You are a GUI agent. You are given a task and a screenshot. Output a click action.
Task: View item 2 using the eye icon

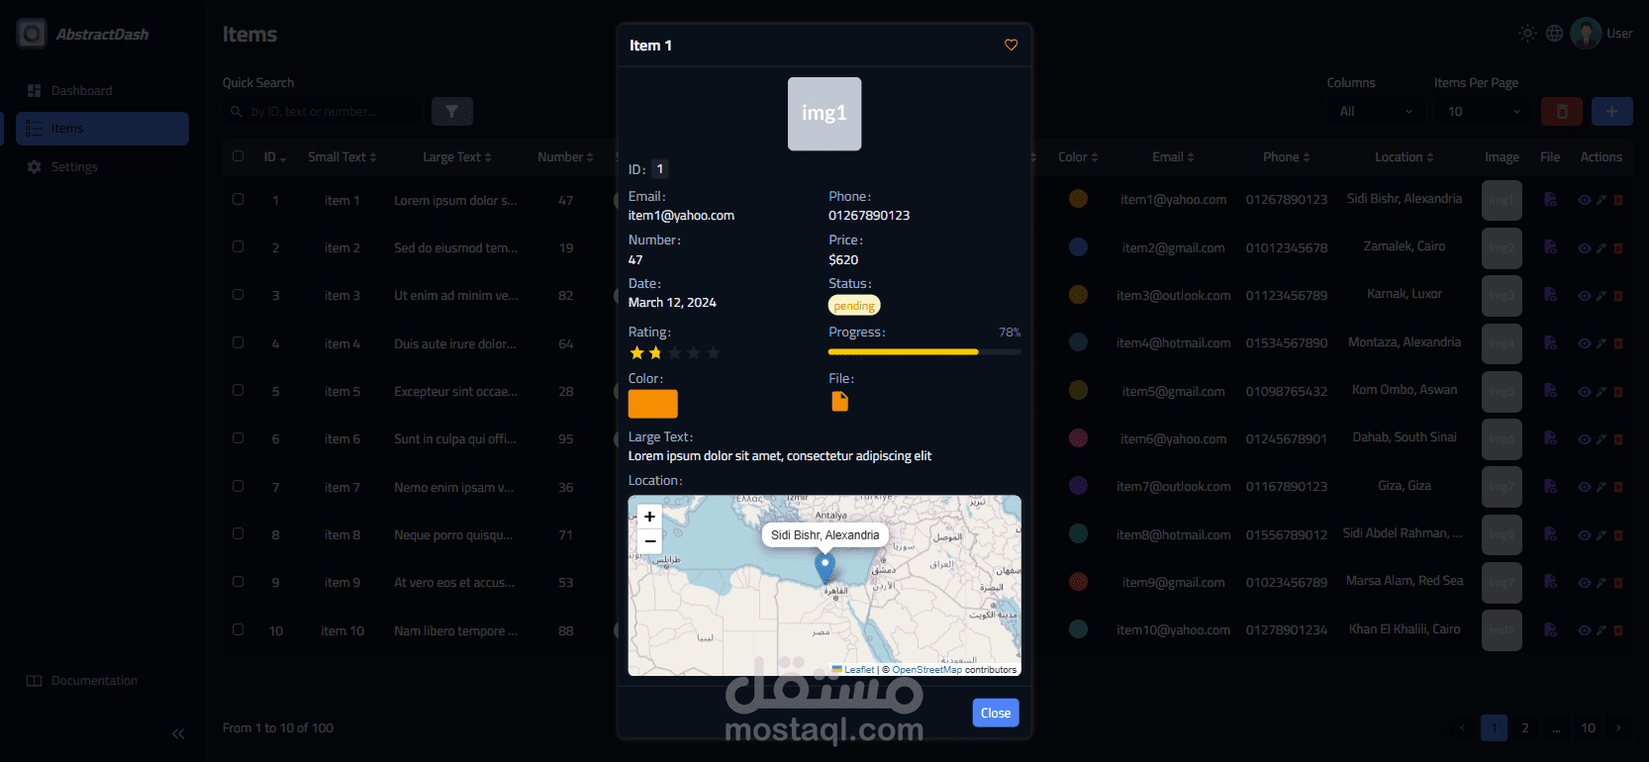[1584, 248]
